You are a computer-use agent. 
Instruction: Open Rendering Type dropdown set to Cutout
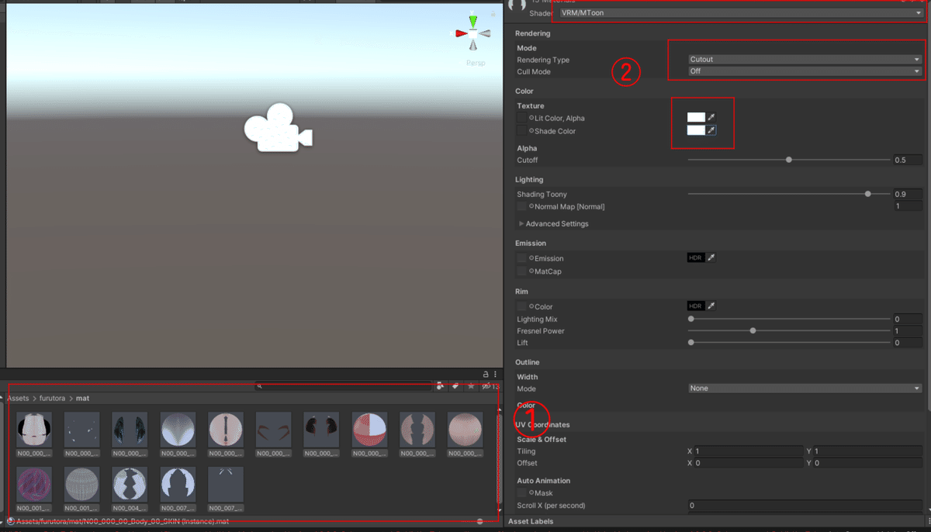click(805, 59)
